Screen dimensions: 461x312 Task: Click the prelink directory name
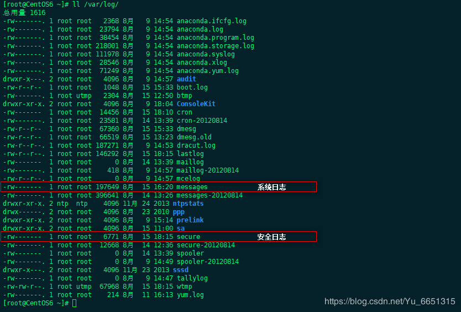(x=190, y=220)
